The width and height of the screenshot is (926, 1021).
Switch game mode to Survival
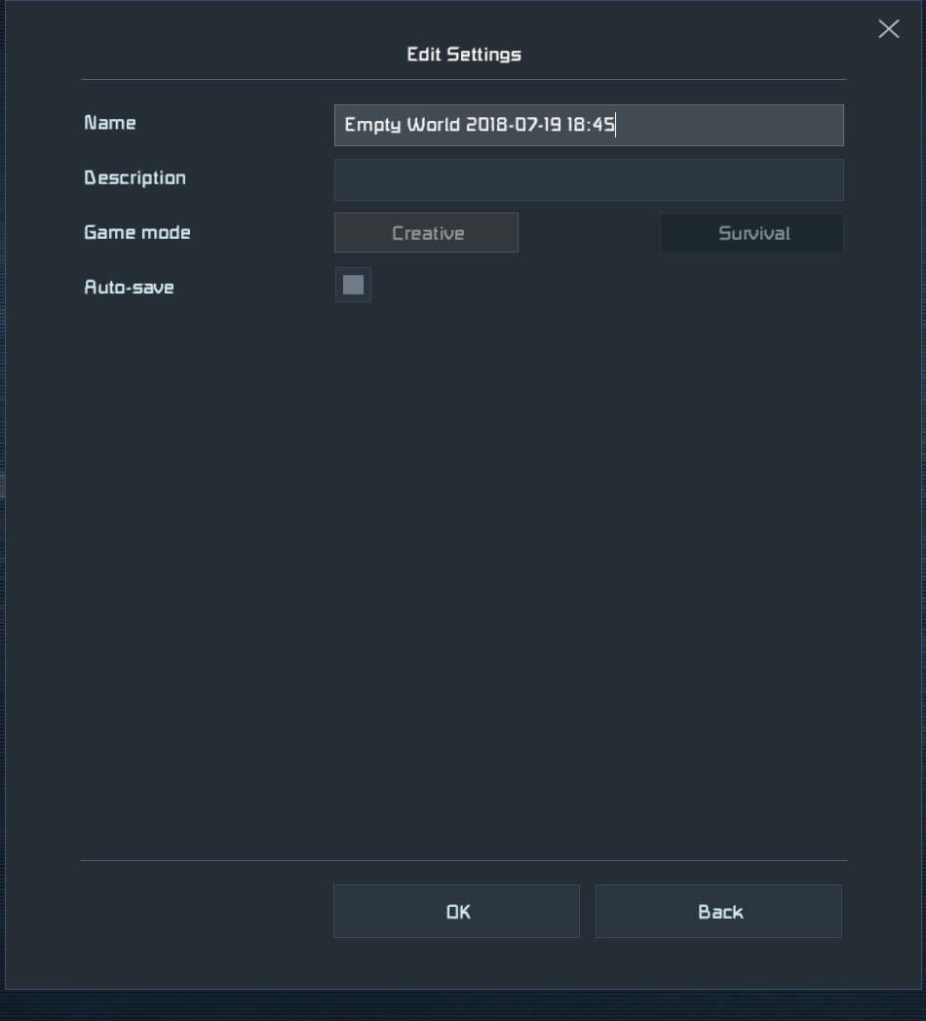(752, 233)
